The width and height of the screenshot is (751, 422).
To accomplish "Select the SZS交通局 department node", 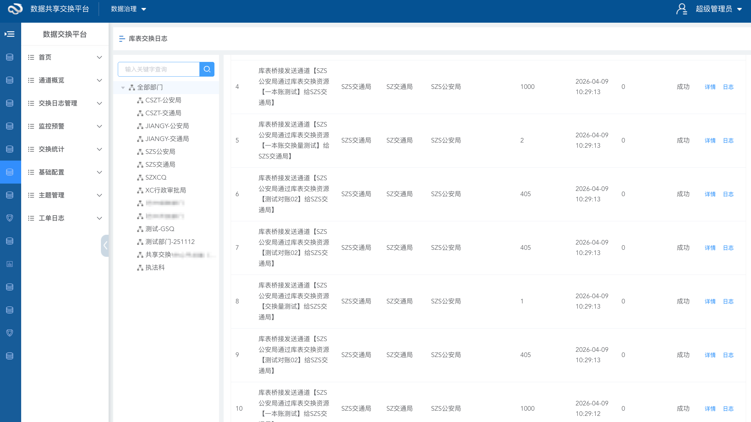I will point(160,165).
